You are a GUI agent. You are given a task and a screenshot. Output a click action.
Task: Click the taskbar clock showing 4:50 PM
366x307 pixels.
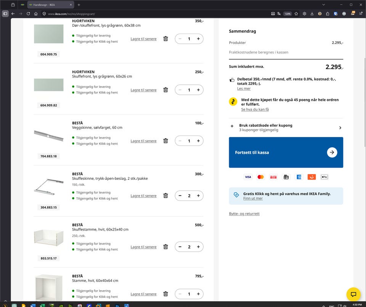pos(357,305)
